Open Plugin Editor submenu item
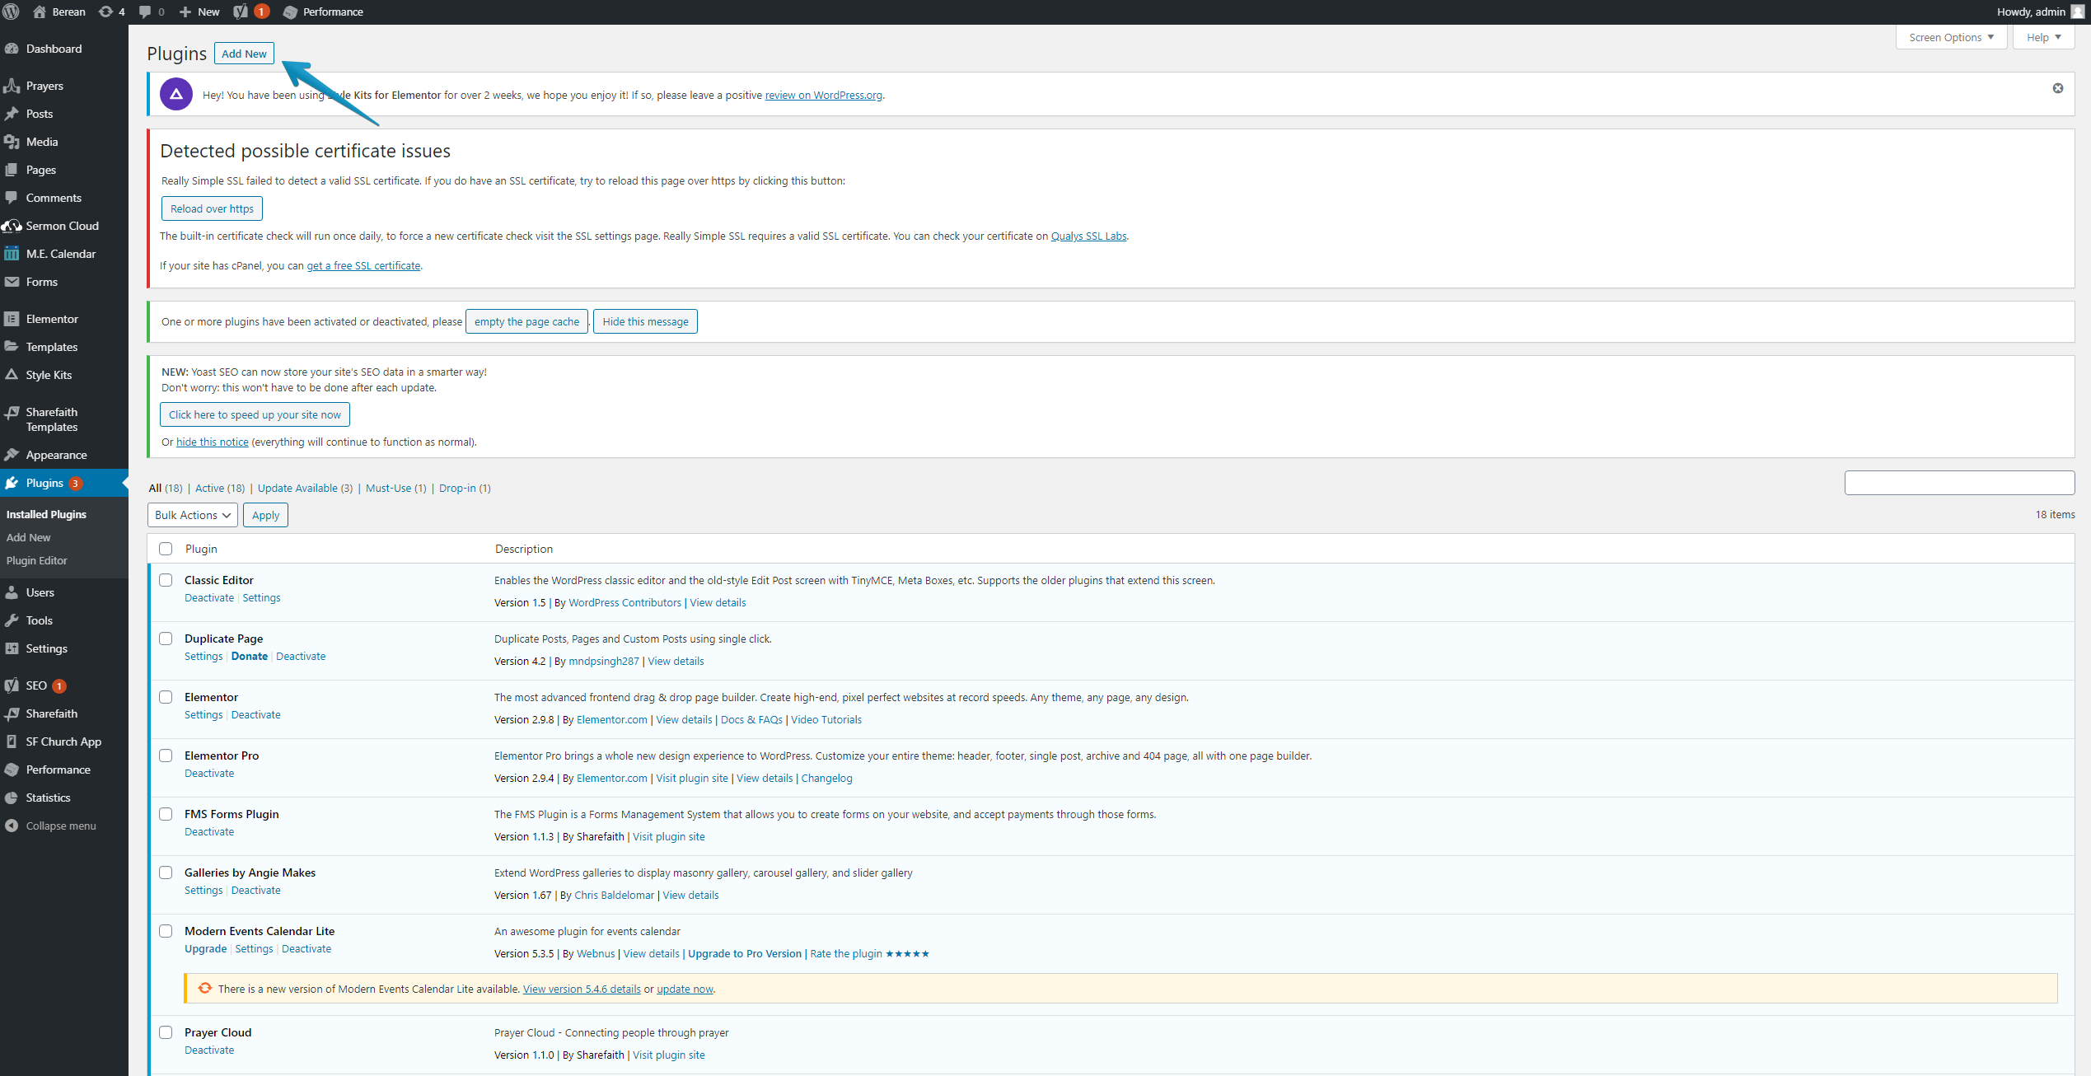 tap(37, 560)
